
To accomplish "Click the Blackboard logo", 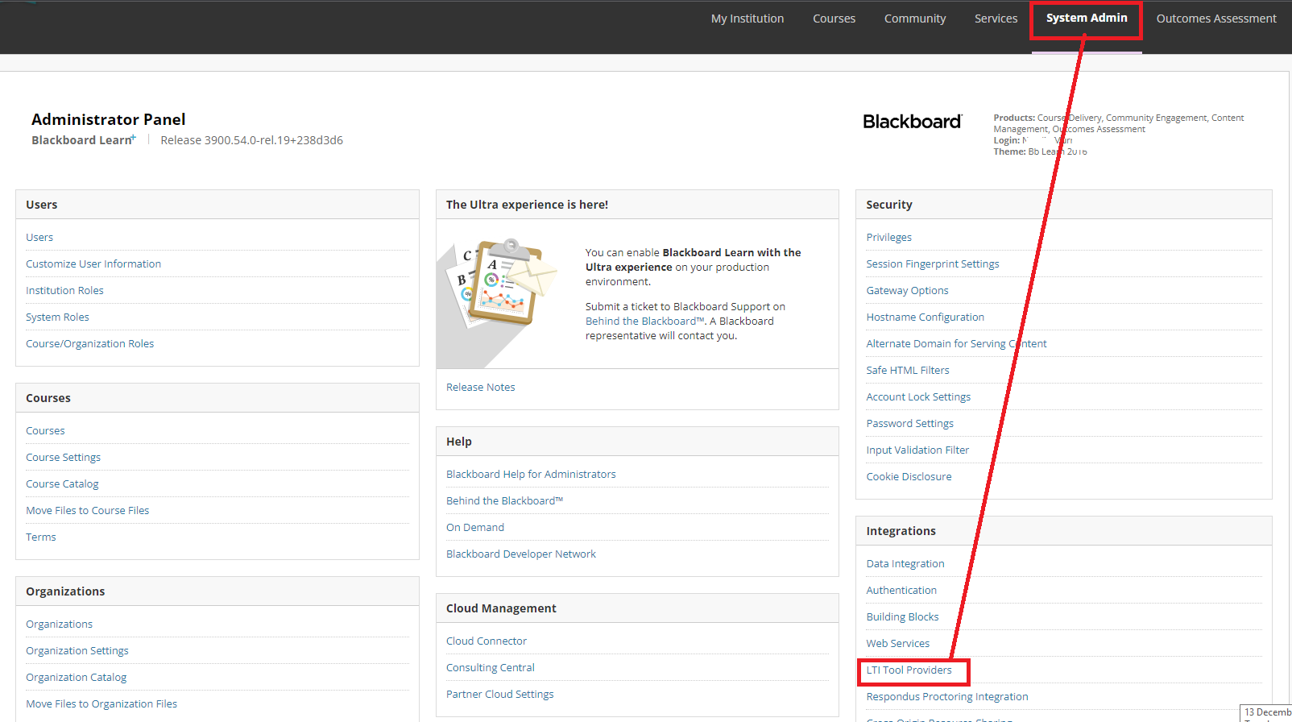I will pos(912,122).
